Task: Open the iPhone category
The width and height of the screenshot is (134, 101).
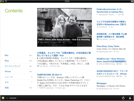Action: tap(18, 72)
